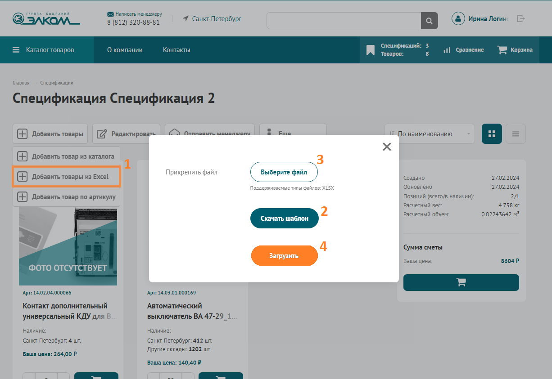The width and height of the screenshot is (552, 379).
Task: Expand the Добавить товары dropdown
Action: (x=51, y=134)
